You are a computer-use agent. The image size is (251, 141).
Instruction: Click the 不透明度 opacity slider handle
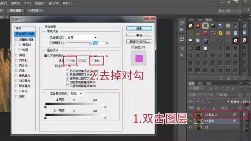(90, 43)
